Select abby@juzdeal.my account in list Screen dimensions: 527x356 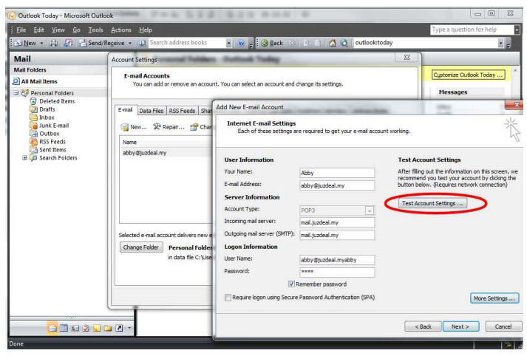pyautogui.click(x=166, y=152)
